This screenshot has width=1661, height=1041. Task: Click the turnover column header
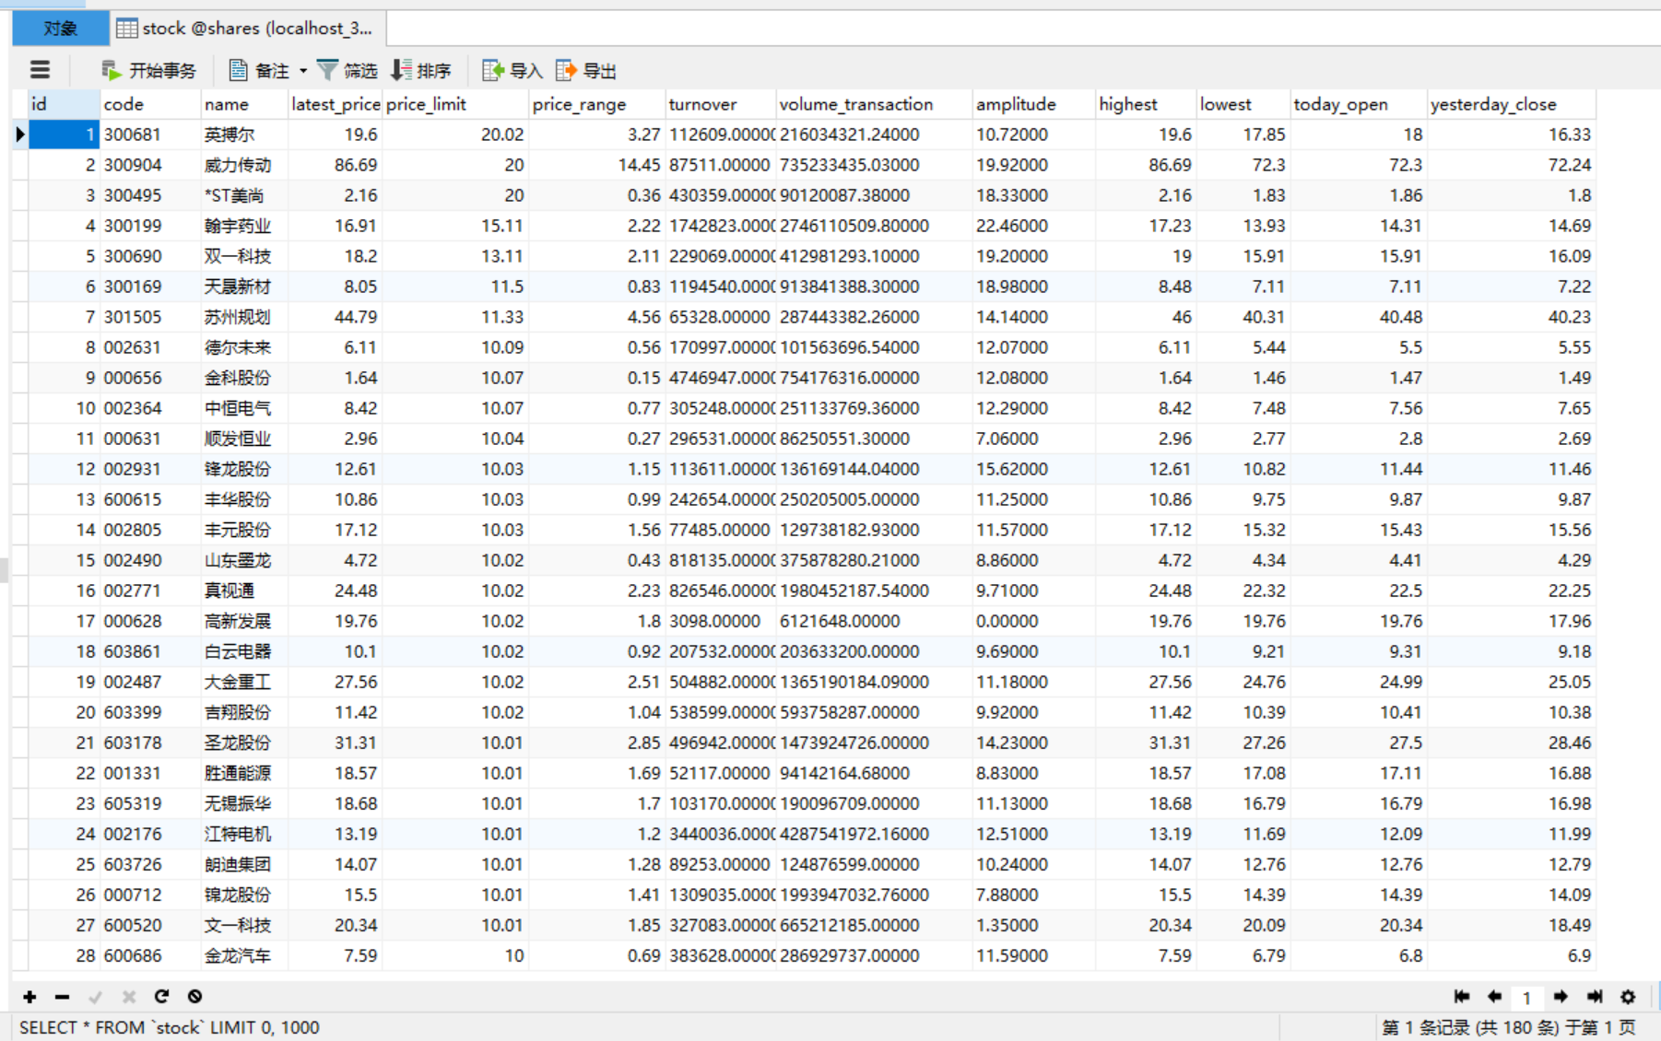[720, 104]
